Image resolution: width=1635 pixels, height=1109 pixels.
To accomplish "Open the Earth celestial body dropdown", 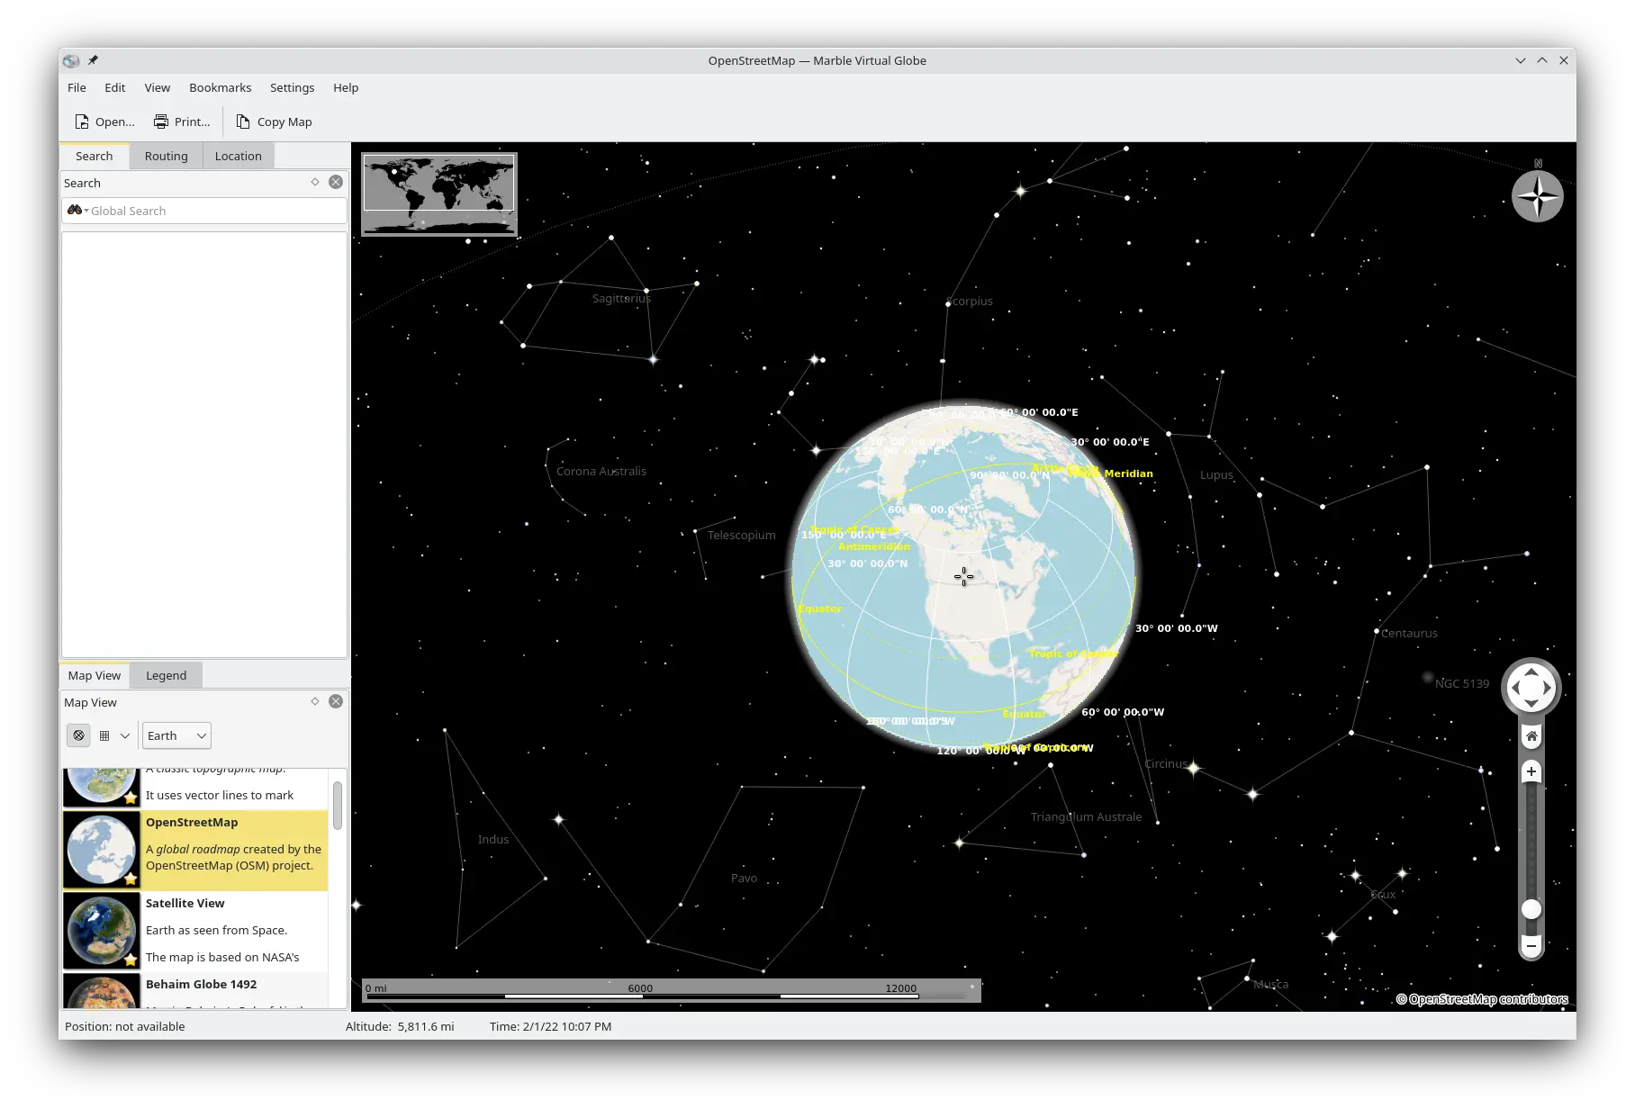I will coord(176,735).
